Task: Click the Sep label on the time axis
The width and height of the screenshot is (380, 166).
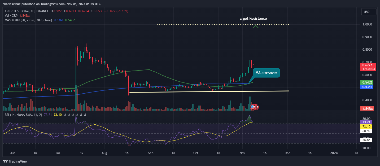Action: (x=151, y=153)
